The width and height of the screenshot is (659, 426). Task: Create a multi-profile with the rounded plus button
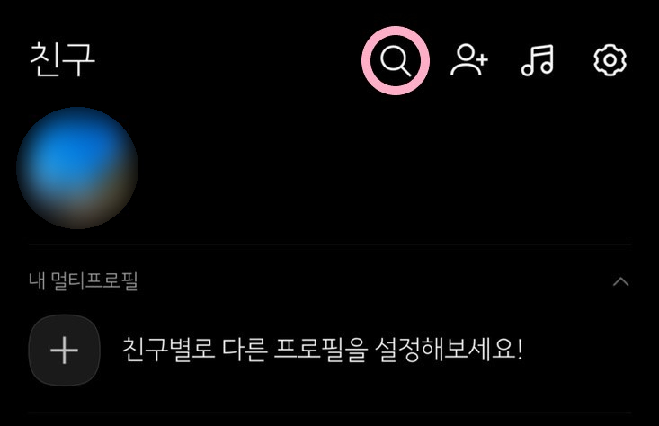pyautogui.click(x=65, y=350)
